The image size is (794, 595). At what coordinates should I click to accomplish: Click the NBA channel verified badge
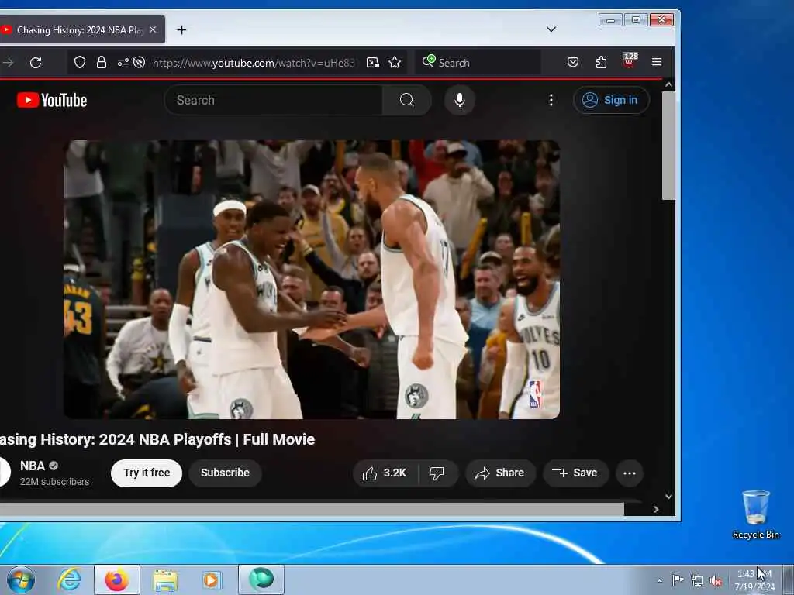[54, 466]
